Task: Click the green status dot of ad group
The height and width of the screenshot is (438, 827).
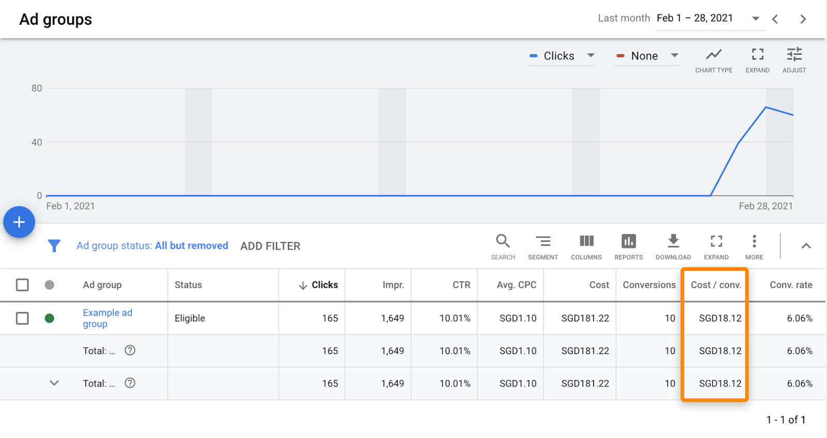Action: [50, 318]
